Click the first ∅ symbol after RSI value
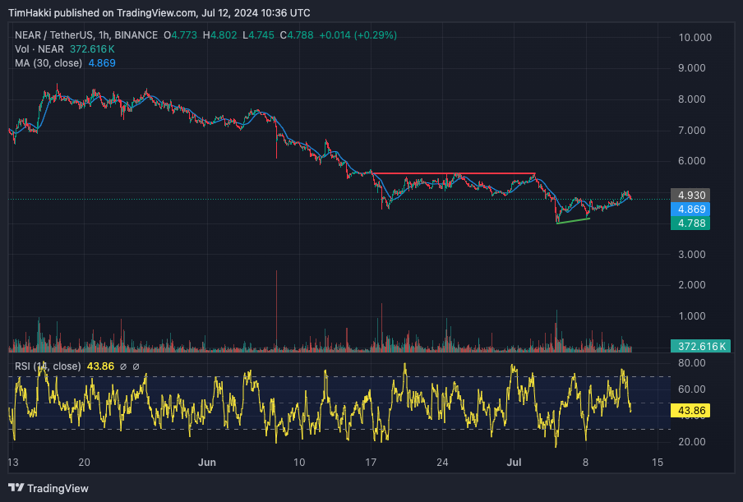Image resolution: width=743 pixels, height=502 pixels. pyautogui.click(x=124, y=366)
